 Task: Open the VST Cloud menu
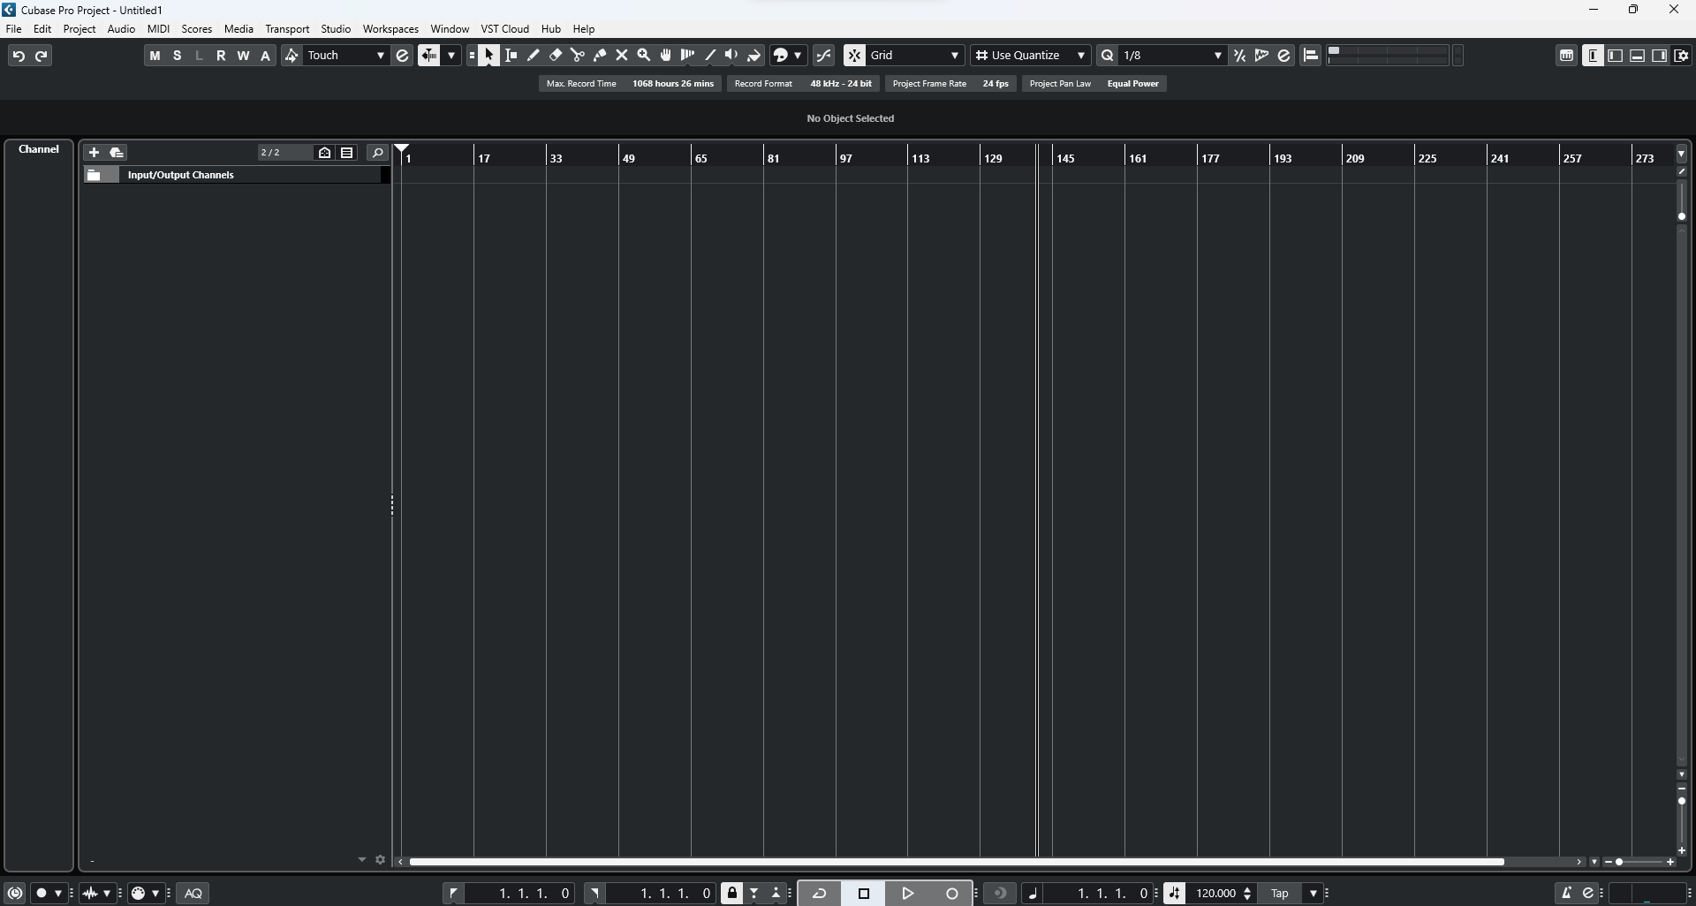(505, 29)
